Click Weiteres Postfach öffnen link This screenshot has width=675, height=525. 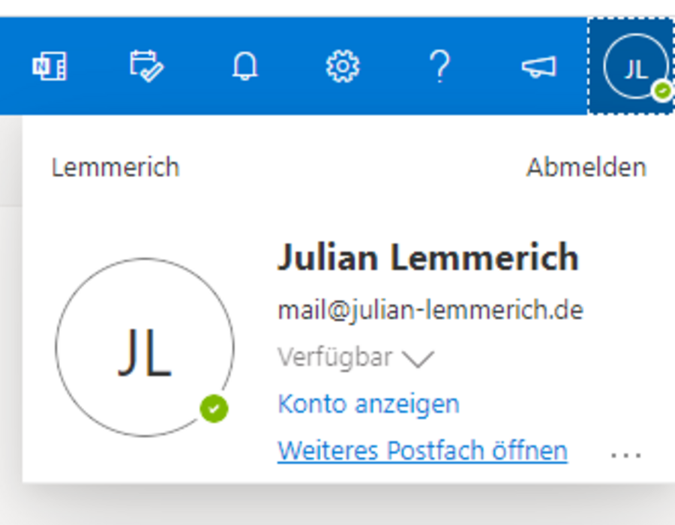tap(422, 451)
